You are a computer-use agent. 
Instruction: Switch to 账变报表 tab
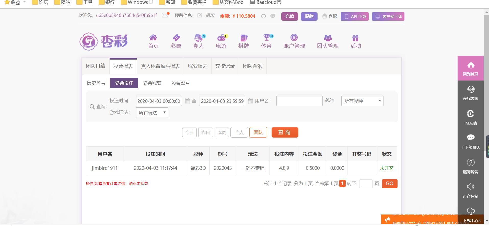[x=197, y=66]
